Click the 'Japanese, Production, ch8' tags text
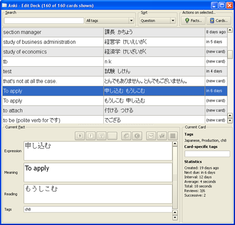235x225 pixels. 205,141
